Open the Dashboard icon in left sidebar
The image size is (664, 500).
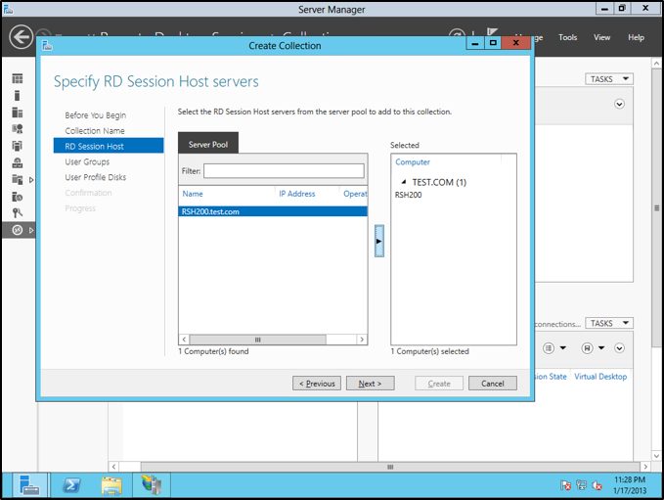(x=17, y=78)
